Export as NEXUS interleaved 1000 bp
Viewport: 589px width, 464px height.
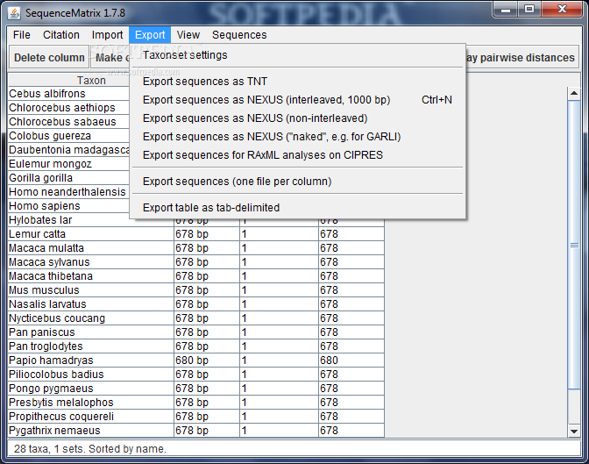click(x=297, y=100)
